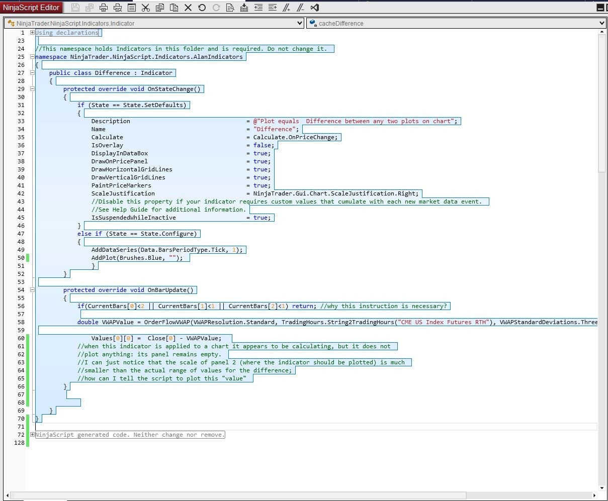Increase indentation of selected lines
This screenshot has height=501, width=608.
pos(272,8)
